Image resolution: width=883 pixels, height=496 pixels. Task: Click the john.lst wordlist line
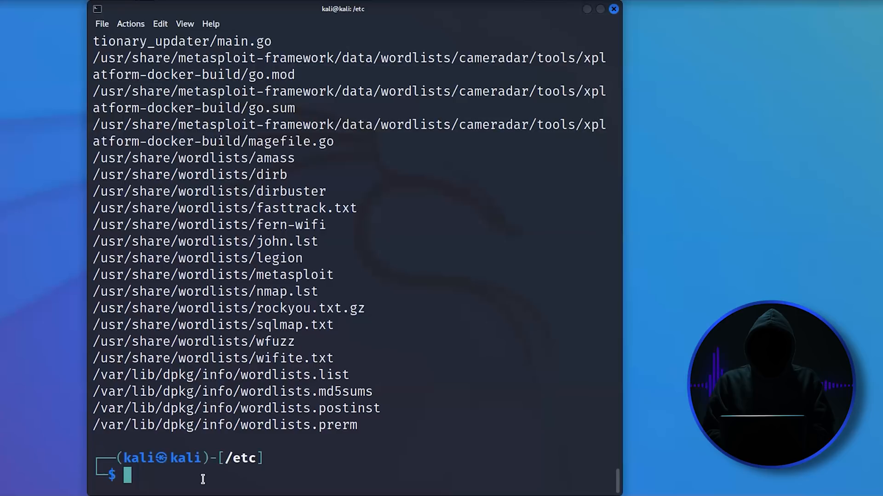205,241
